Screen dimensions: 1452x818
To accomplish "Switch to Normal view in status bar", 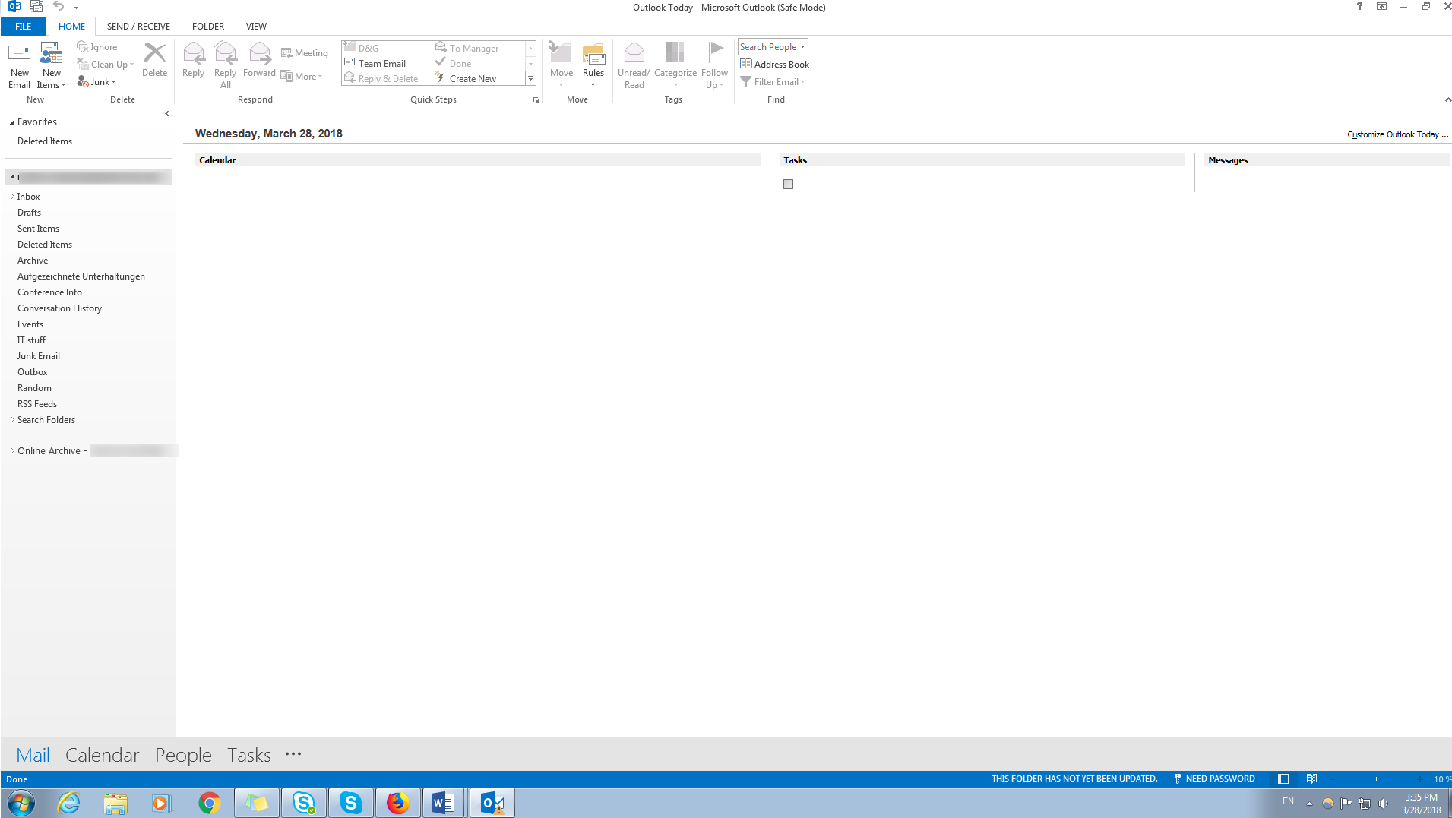I will (x=1283, y=779).
